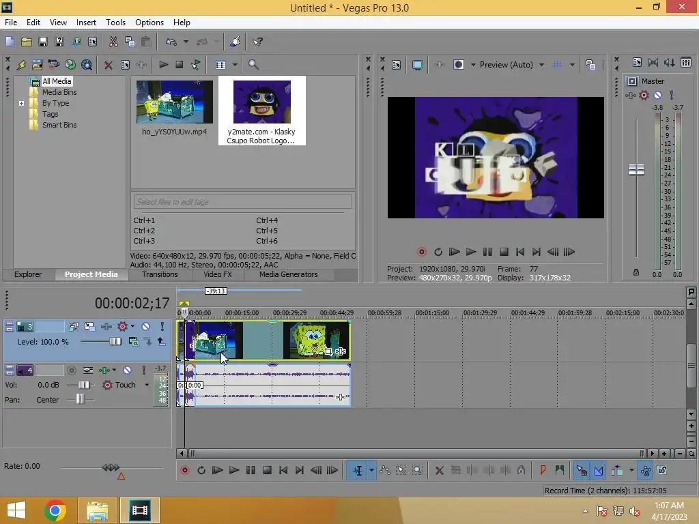
Task: Open event pan/crop on SpongeBob clip
Action: [328, 351]
